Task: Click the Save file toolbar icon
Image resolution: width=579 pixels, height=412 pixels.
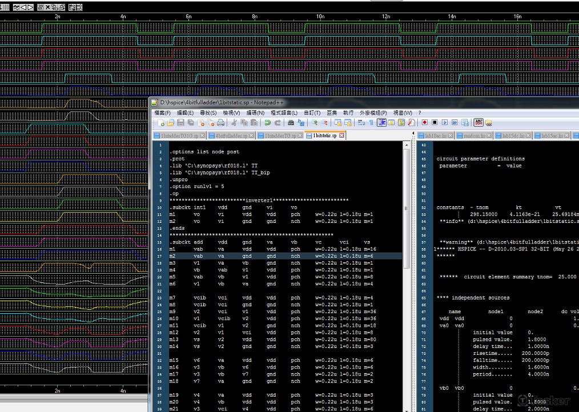Action: pyautogui.click(x=180, y=123)
